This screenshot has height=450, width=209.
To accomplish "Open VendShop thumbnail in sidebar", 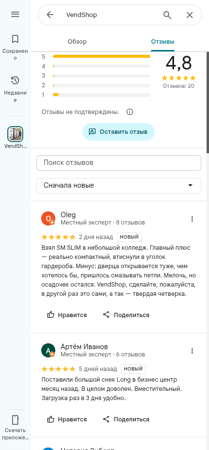I will [x=15, y=134].
